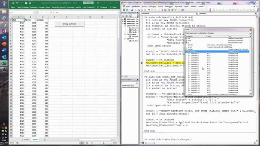Open the Name Box dropdown arrow

click(x=33, y=13)
